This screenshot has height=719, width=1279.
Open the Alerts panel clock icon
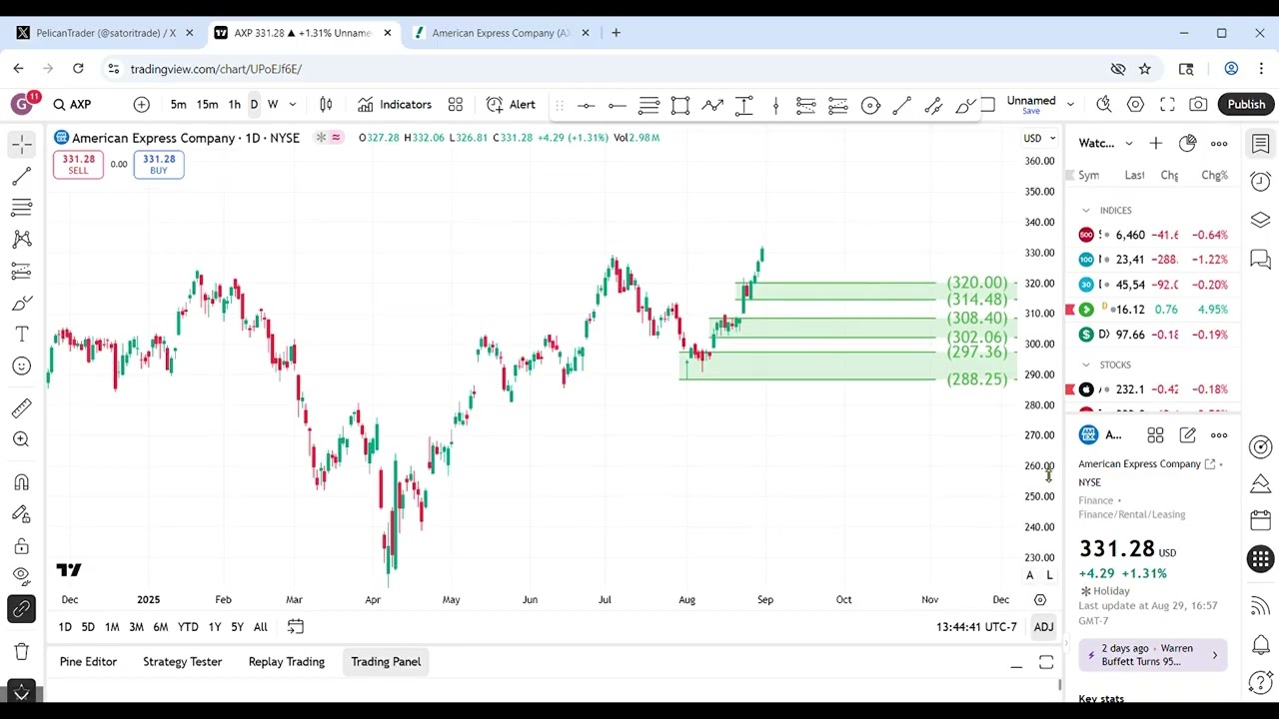tap(1260, 182)
